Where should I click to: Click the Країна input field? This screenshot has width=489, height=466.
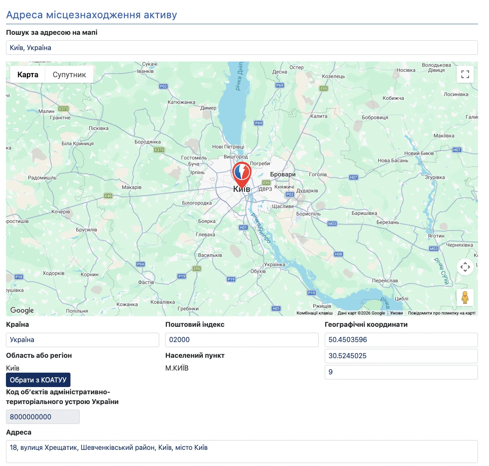pos(82,340)
